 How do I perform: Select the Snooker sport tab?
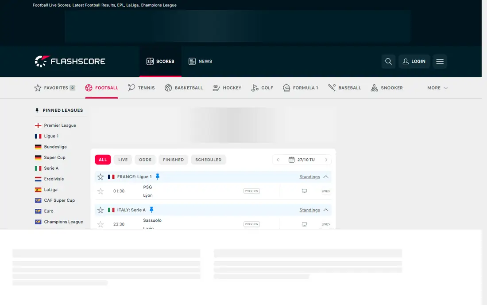click(387, 88)
